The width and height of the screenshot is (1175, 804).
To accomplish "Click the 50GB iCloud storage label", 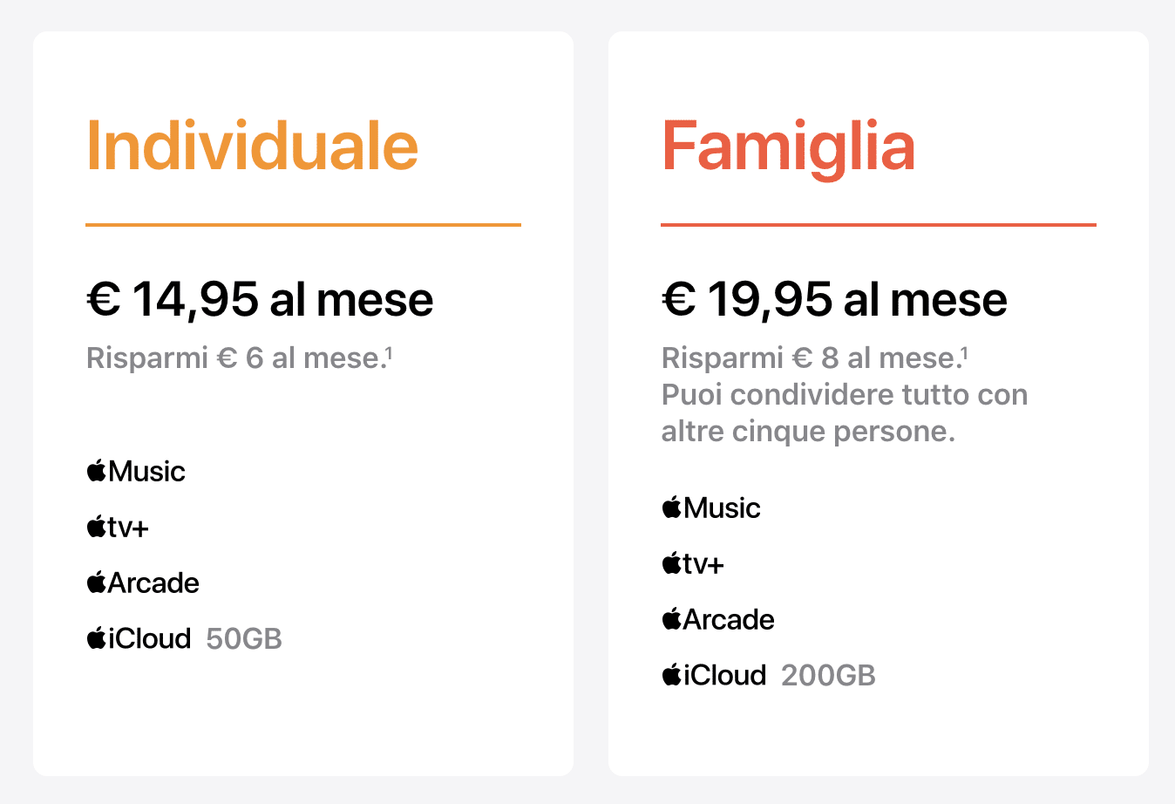I will tap(244, 639).
